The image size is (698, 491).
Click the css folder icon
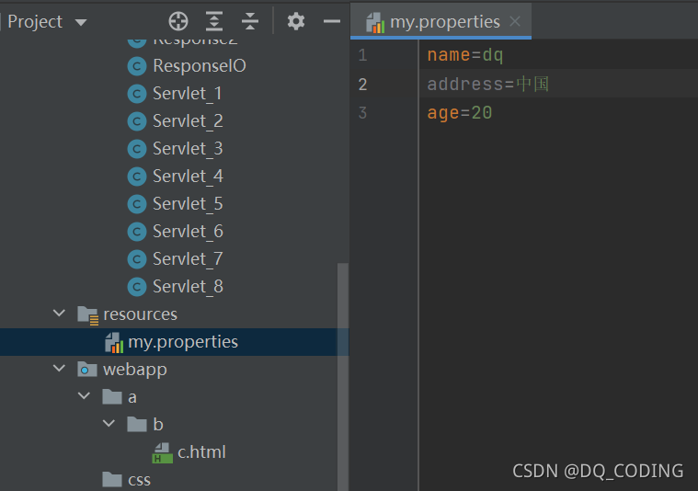[x=112, y=479]
